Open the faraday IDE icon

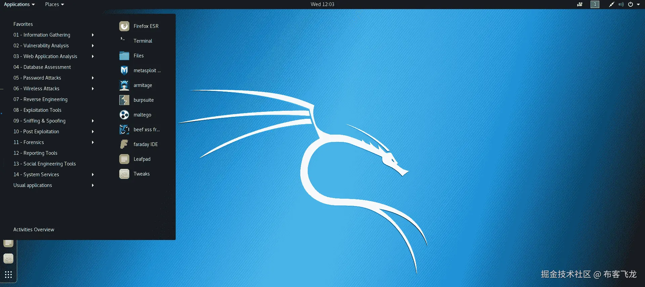point(124,144)
